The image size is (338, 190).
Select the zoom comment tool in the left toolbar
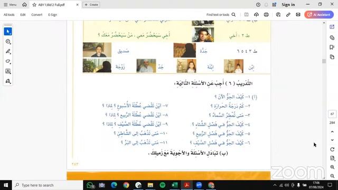tap(8, 41)
